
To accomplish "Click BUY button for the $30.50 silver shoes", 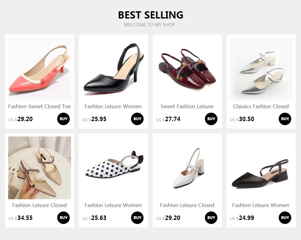I will 285,119.
